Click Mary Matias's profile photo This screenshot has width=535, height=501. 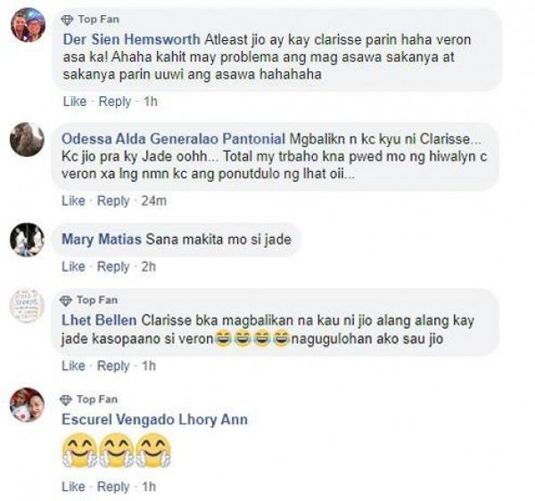(27, 240)
